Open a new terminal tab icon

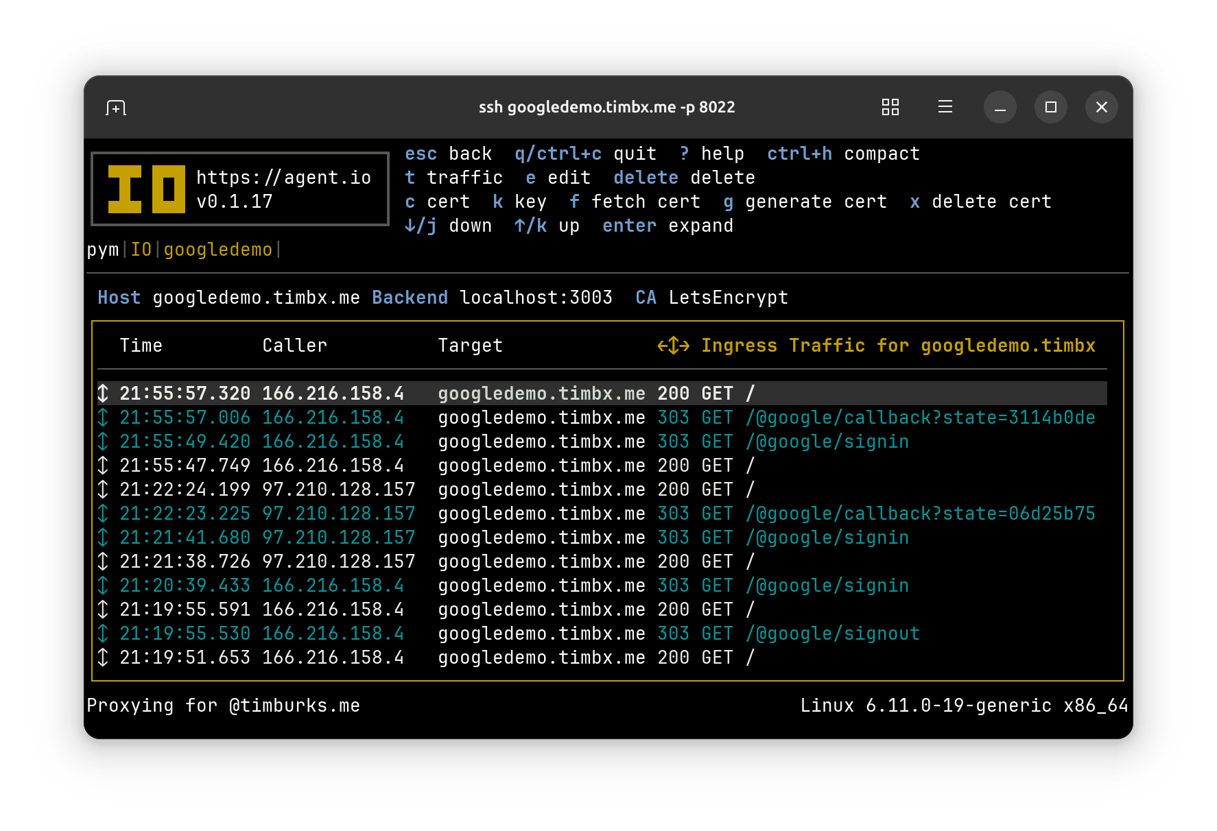pos(116,108)
